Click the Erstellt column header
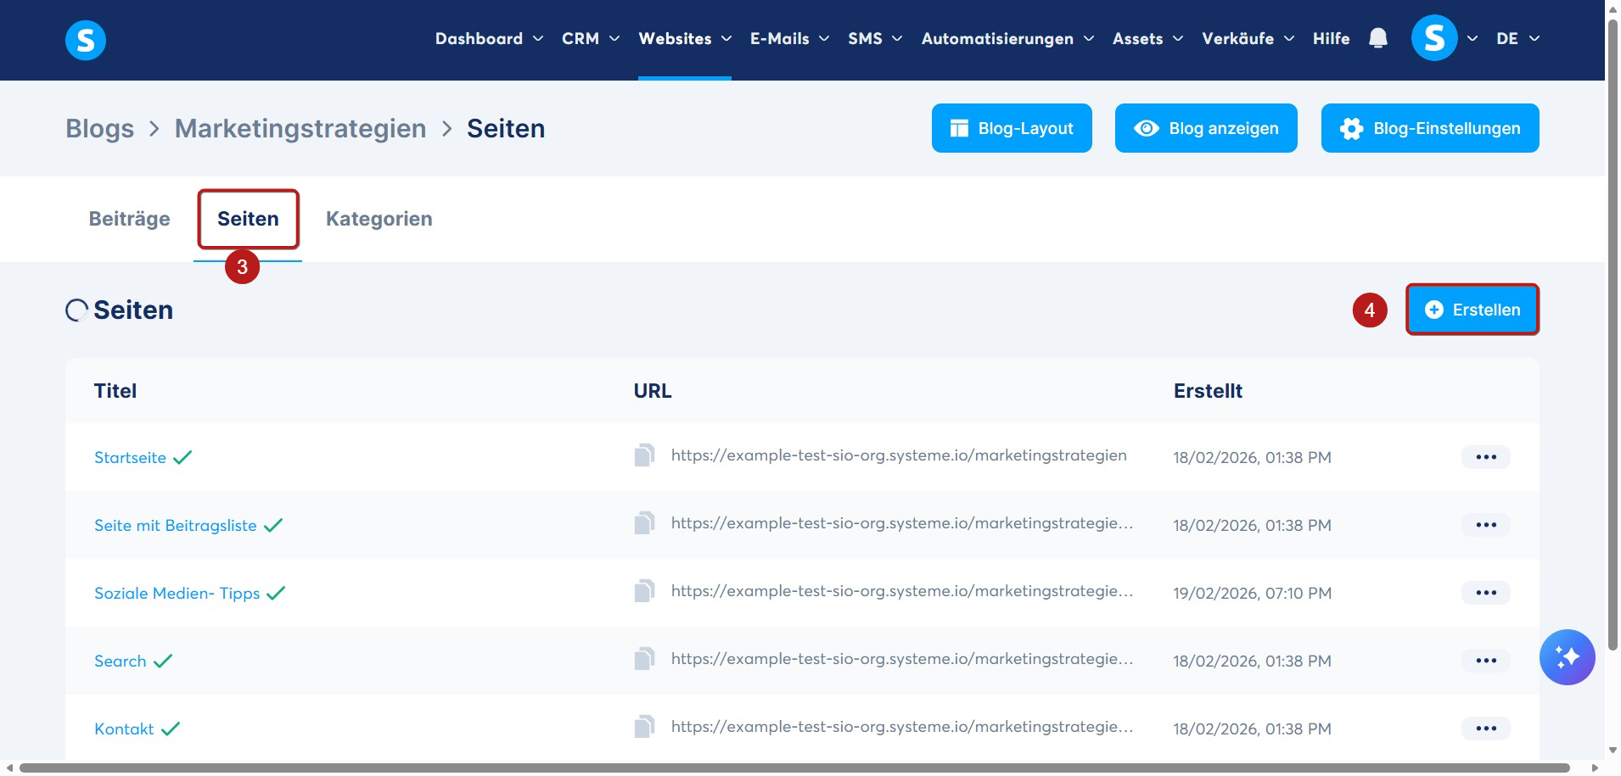 pos(1208,391)
